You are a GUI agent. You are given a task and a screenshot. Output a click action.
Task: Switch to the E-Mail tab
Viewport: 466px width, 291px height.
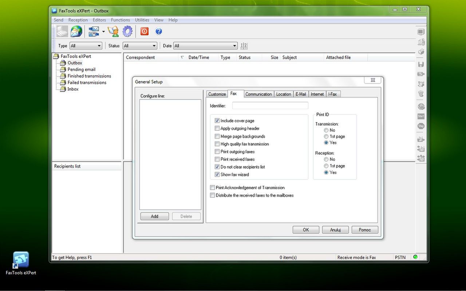(x=301, y=94)
